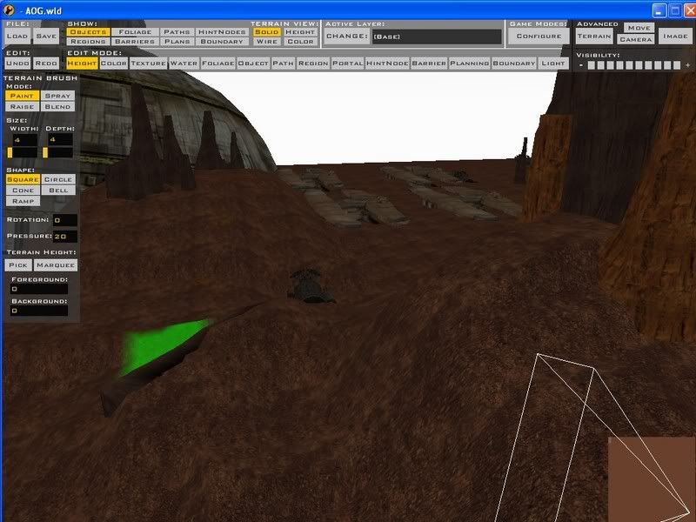Switch to Barrier edit mode

click(x=429, y=64)
